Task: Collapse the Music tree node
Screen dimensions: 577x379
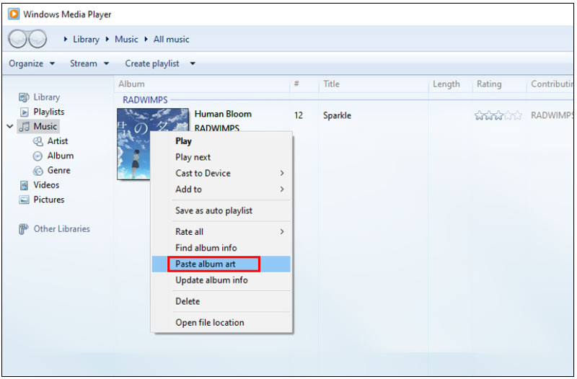Action: (x=10, y=127)
